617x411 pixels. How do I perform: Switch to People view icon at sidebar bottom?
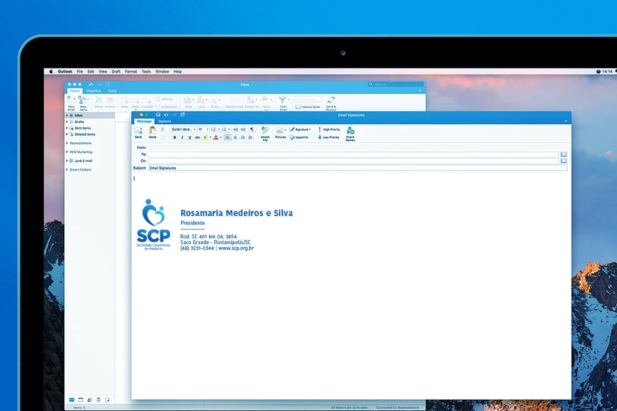90,399
